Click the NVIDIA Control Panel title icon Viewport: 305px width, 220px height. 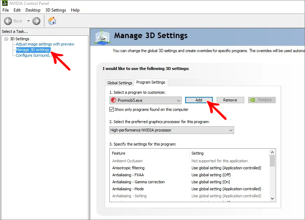[5, 3]
